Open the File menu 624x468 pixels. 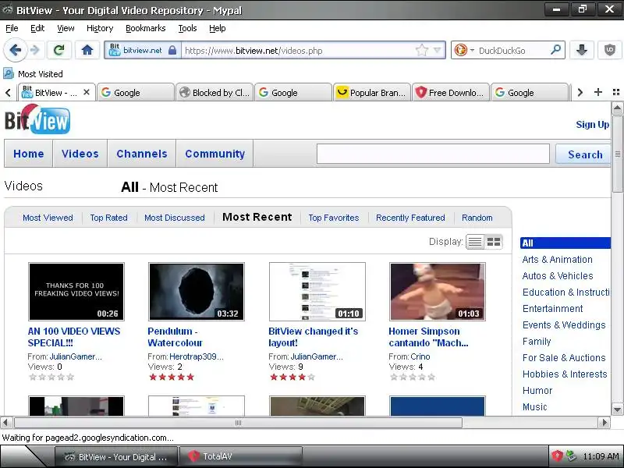tap(12, 28)
